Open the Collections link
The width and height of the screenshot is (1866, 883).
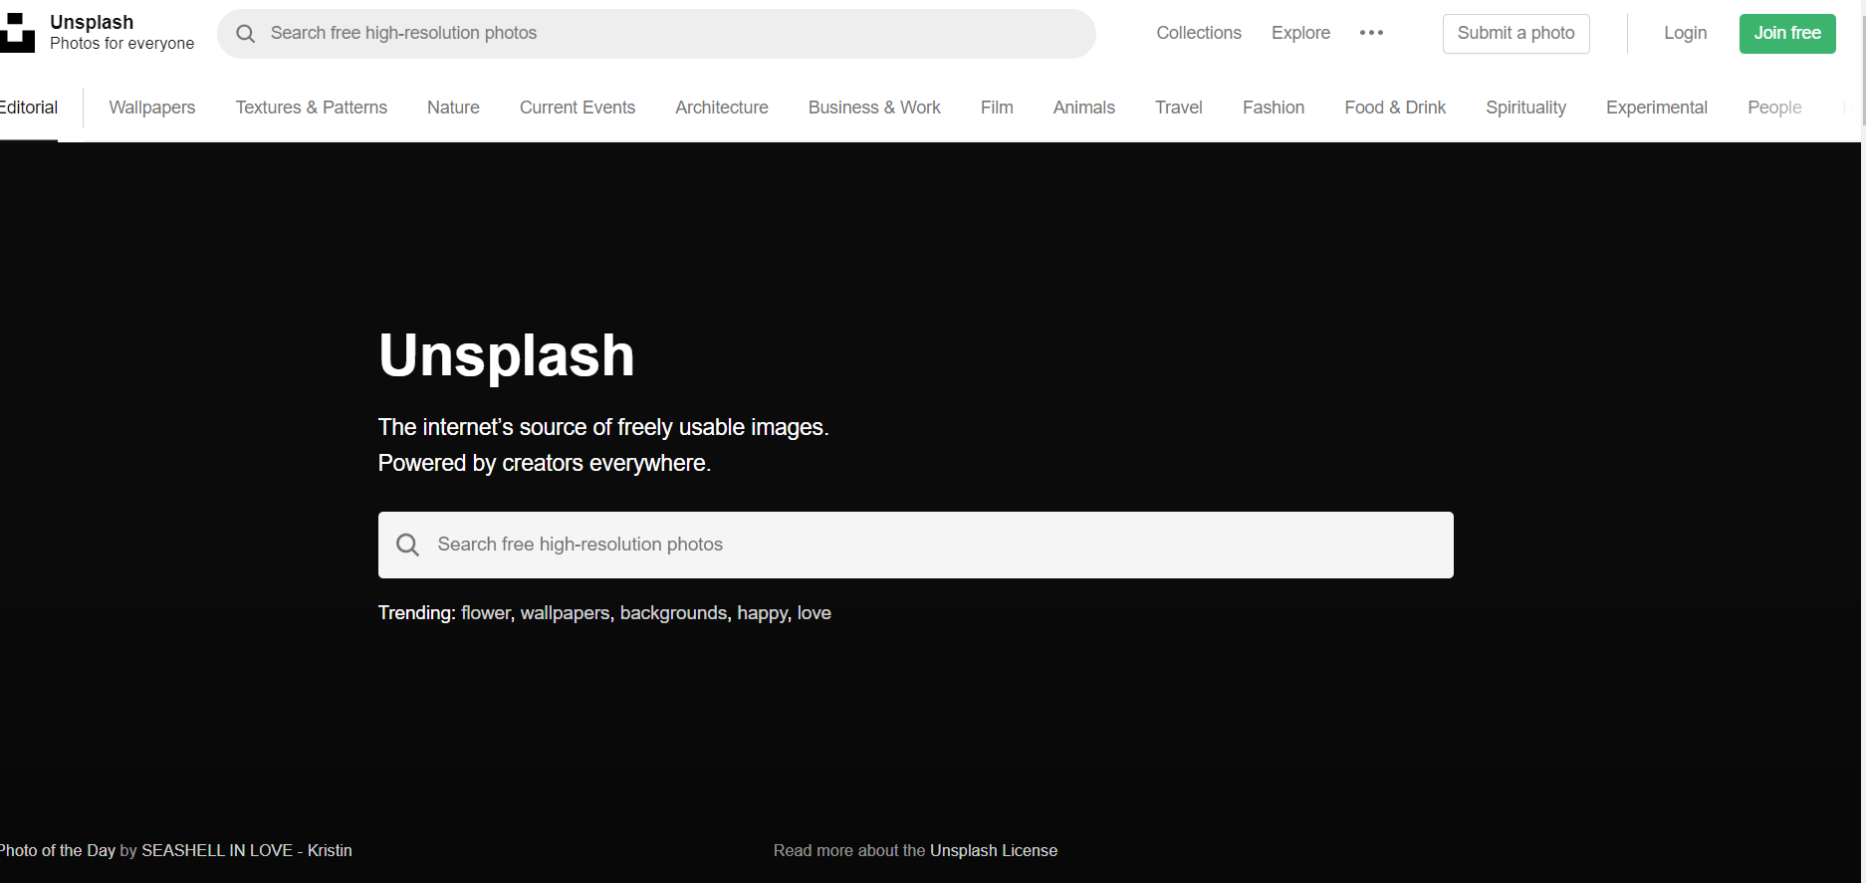(x=1198, y=33)
